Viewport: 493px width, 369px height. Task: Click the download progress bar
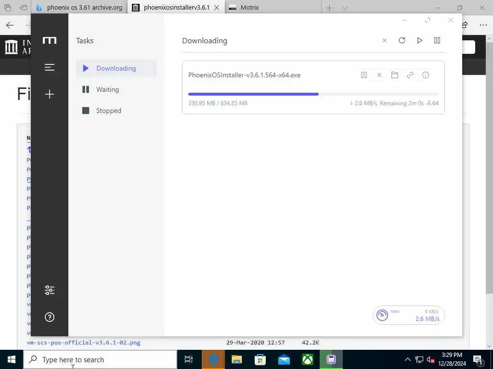pyautogui.click(x=313, y=94)
